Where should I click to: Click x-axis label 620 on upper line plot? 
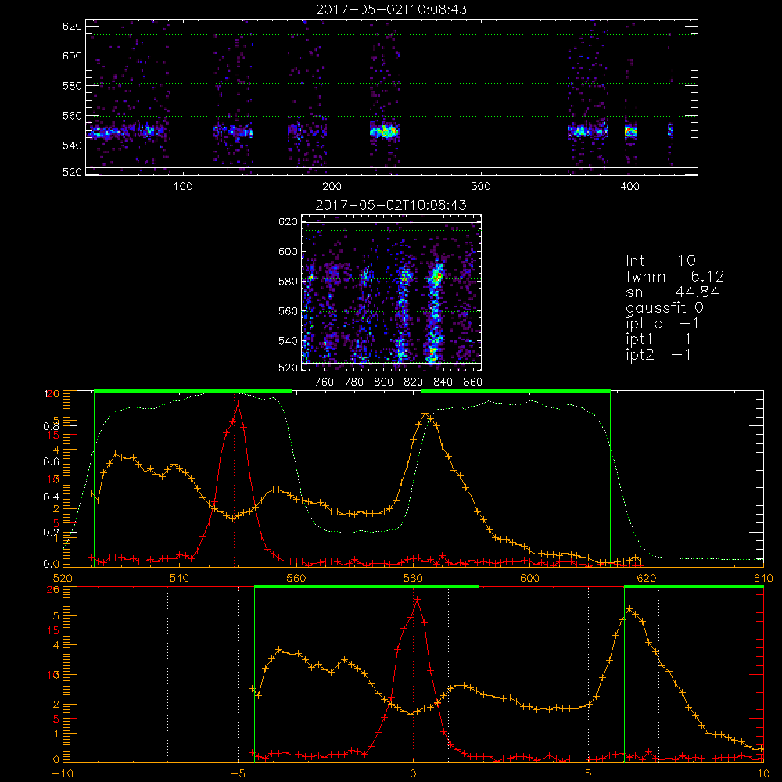(647, 578)
